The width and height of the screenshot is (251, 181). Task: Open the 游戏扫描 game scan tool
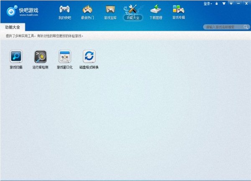point(16,59)
